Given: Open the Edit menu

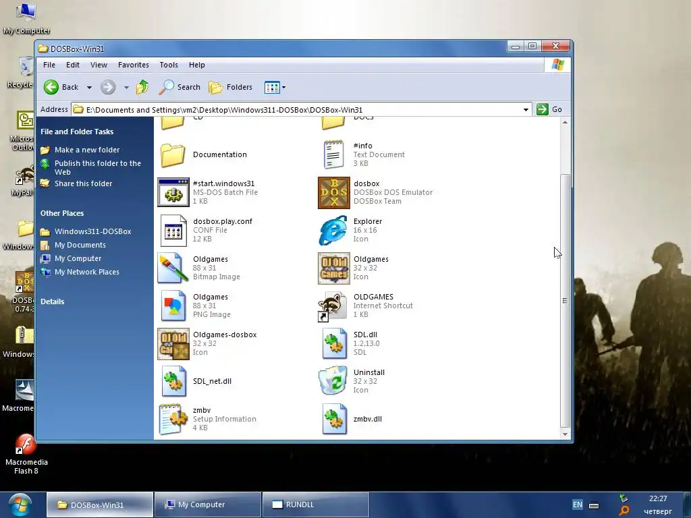Looking at the screenshot, I should (73, 65).
